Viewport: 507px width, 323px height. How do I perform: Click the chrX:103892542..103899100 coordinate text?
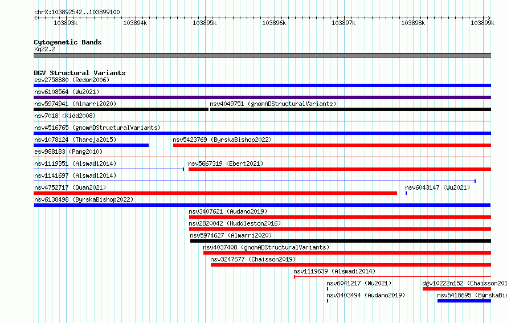pyautogui.click(x=77, y=12)
